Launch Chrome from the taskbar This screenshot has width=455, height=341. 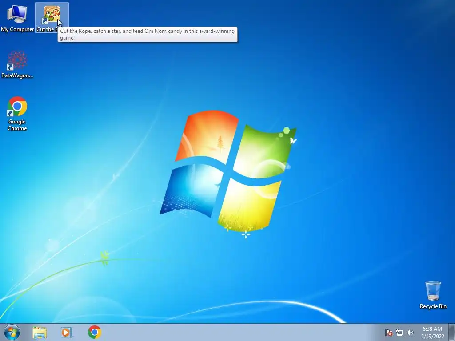point(94,332)
